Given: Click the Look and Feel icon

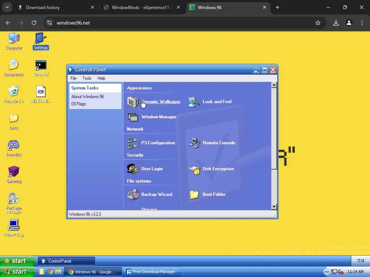Looking at the screenshot, I should pyautogui.click(x=194, y=102).
